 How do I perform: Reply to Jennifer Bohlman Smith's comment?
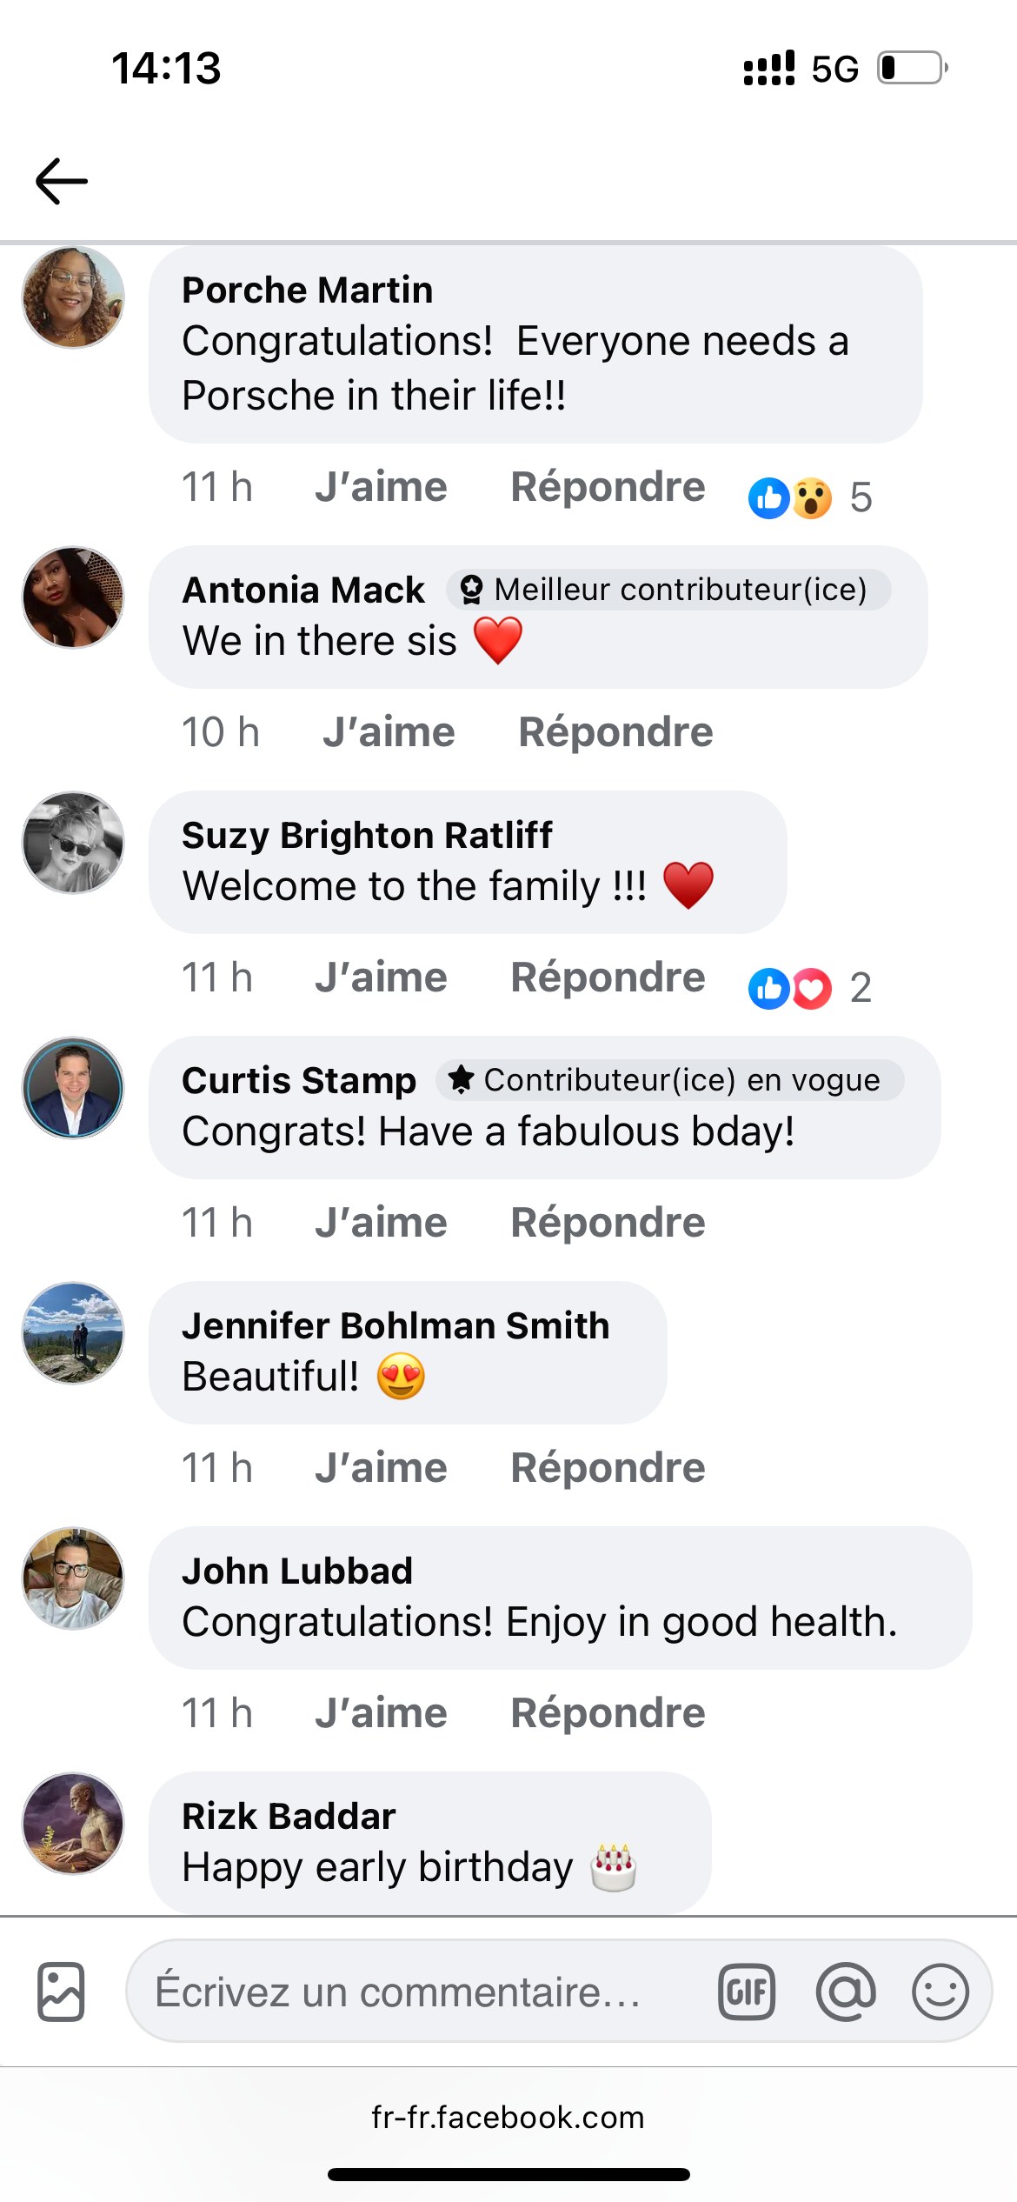pos(608,1468)
